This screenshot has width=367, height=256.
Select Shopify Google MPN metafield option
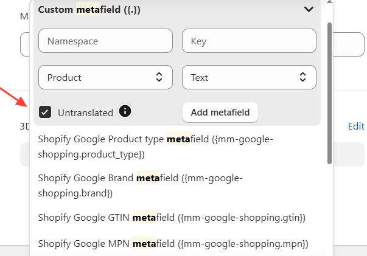[173, 244]
